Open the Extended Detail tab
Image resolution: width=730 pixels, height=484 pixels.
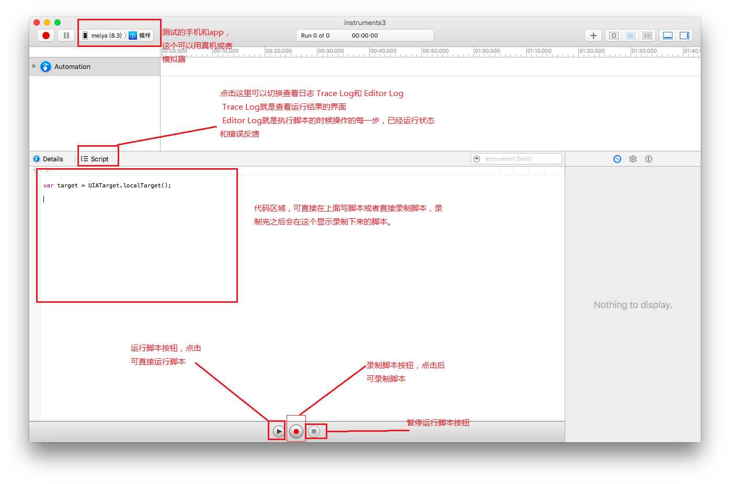(x=648, y=159)
